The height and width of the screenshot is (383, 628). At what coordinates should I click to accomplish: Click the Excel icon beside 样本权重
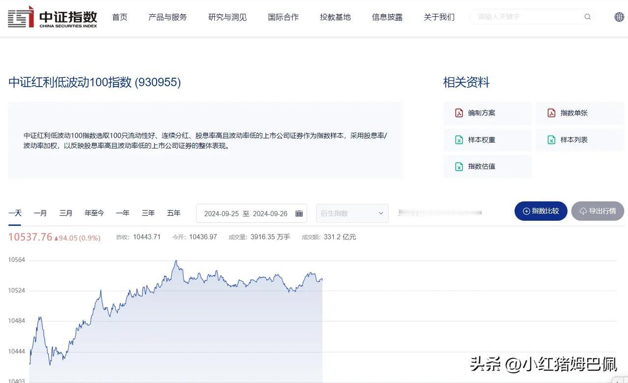coord(459,140)
